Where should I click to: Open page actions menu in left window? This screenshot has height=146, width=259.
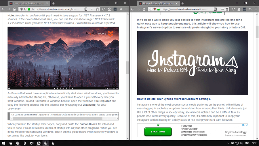93,9
